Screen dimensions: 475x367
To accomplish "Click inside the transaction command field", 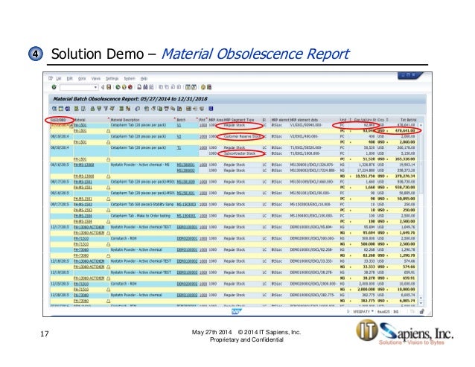I will point(77,87).
